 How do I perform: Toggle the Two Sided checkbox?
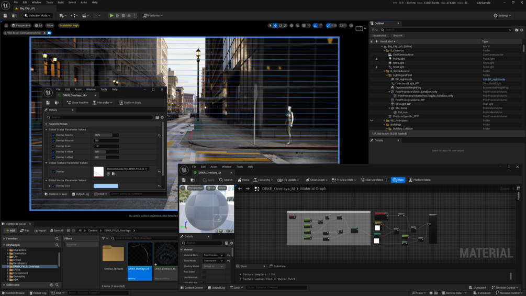point(204,272)
